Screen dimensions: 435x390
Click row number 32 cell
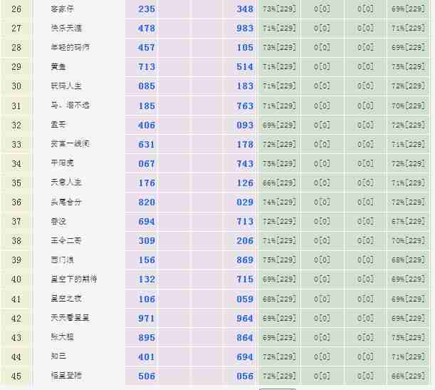pos(16,125)
